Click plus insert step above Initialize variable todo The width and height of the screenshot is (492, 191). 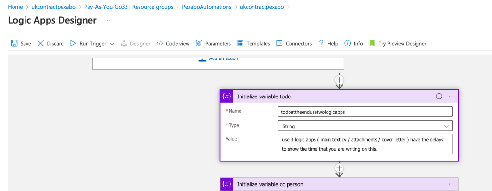(339, 80)
